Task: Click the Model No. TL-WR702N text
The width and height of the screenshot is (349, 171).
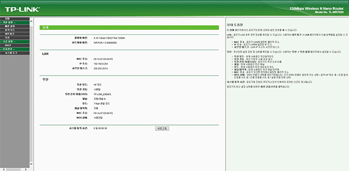Action: [329, 12]
